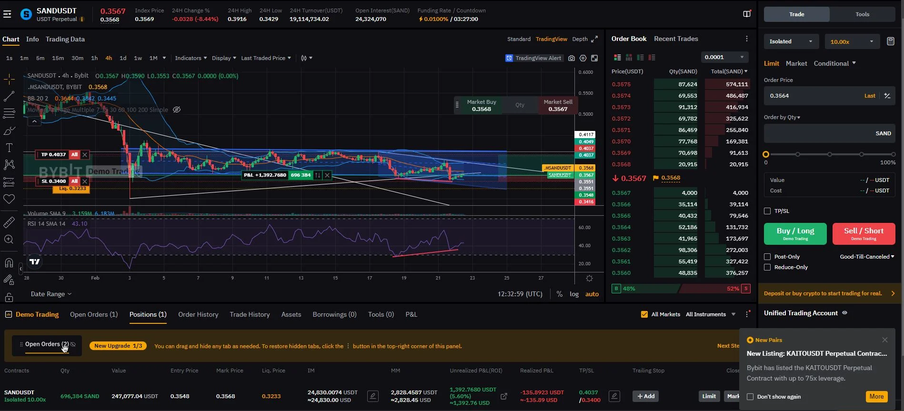Switch to the Recent Trades tab
The height and width of the screenshot is (411, 904).
676,39
